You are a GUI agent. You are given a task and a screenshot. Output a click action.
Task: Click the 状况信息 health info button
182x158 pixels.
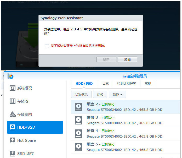(x=81, y=94)
